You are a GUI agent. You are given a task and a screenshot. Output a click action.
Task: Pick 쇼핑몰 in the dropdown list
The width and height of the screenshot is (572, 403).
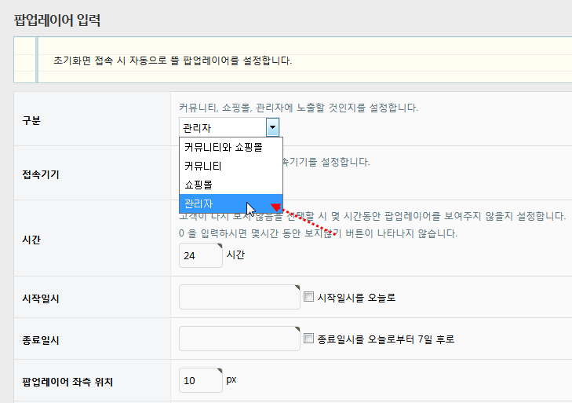(231, 185)
